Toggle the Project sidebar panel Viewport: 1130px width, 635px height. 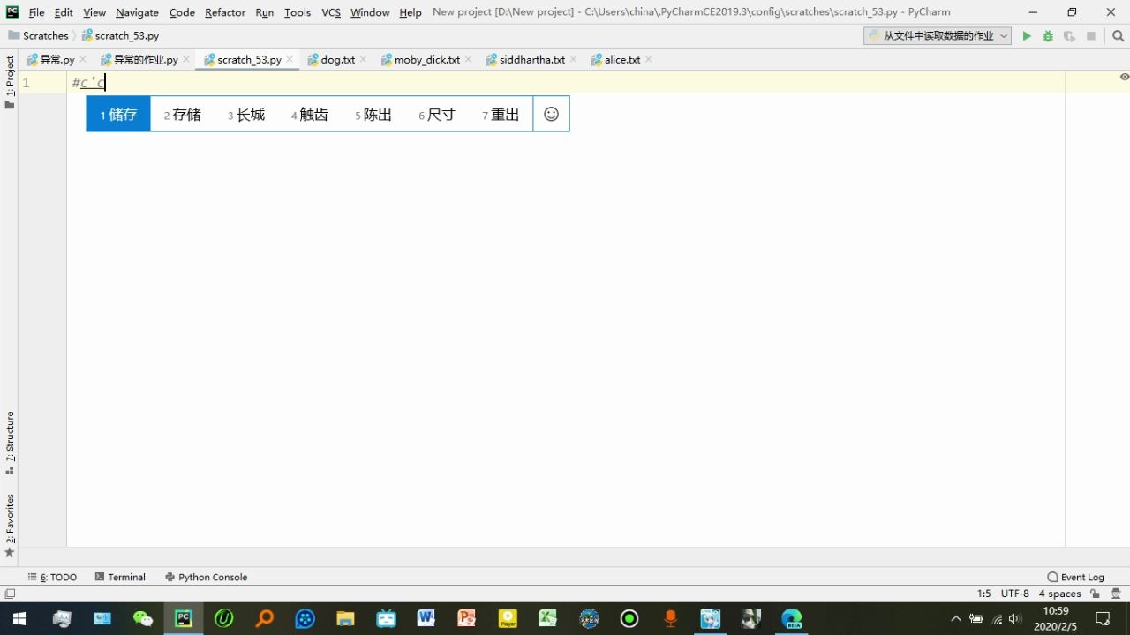pos(9,75)
